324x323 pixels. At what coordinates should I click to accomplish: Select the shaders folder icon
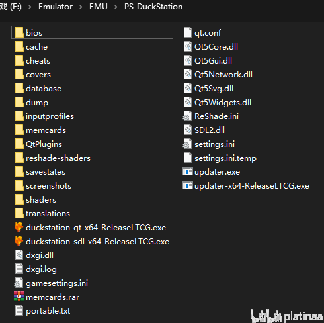[19, 200]
